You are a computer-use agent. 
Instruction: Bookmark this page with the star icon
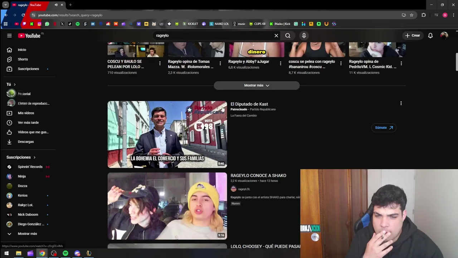[411, 15]
